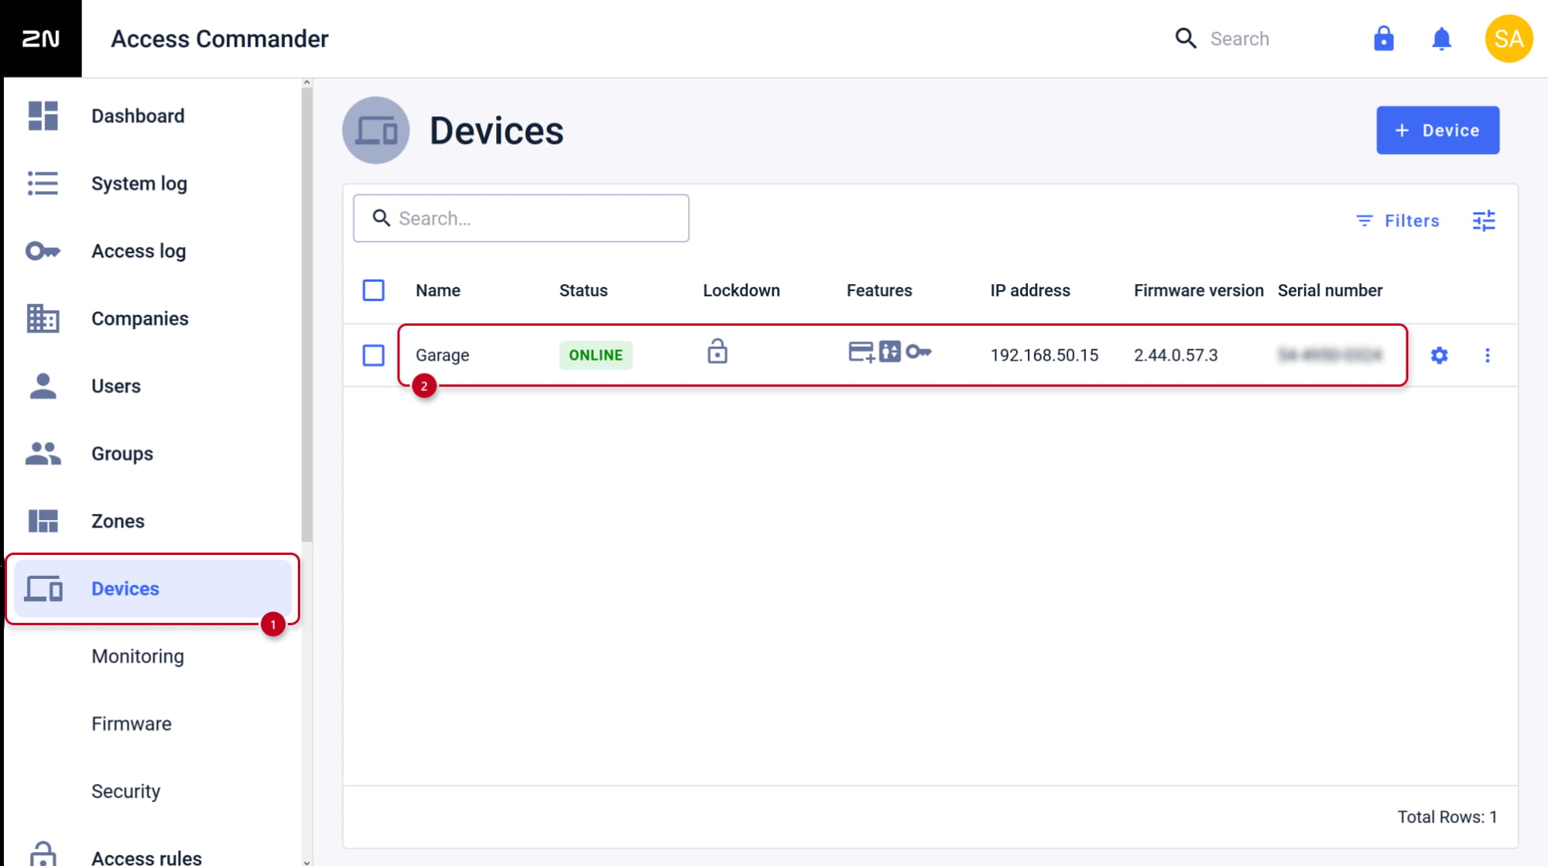This screenshot has height=866, width=1548.
Task: Click sidebar scrollbar thumb
Action: (307, 313)
